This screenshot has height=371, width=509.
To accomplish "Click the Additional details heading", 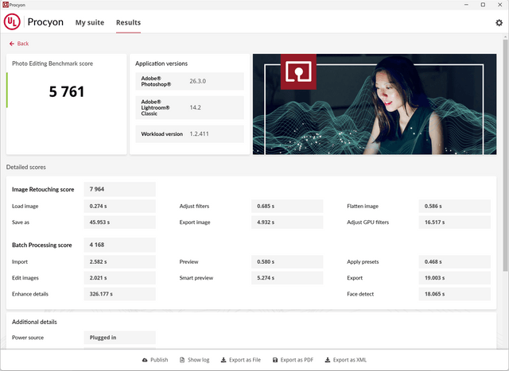I will 34,322.
